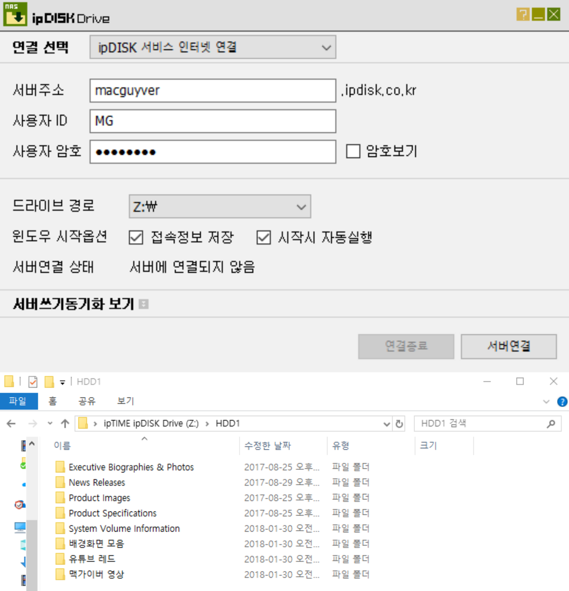Click the Properties checkmark icon in Explorer quick access toolbar
This screenshot has width=569, height=591.
point(33,382)
